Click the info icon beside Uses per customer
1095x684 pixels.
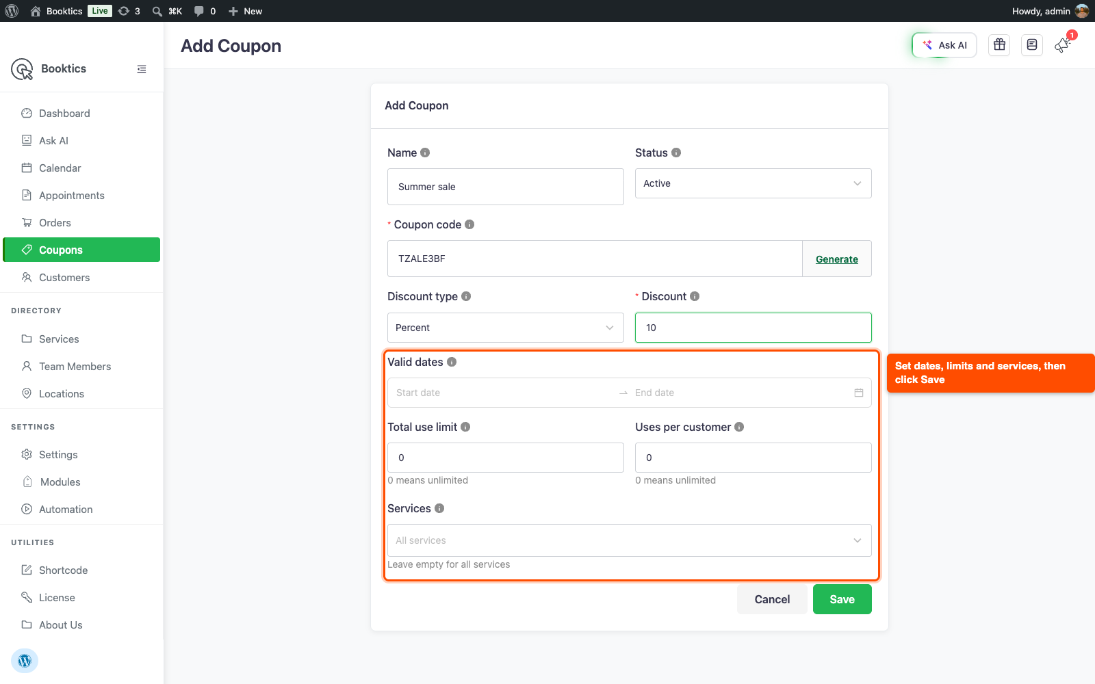[x=739, y=427]
